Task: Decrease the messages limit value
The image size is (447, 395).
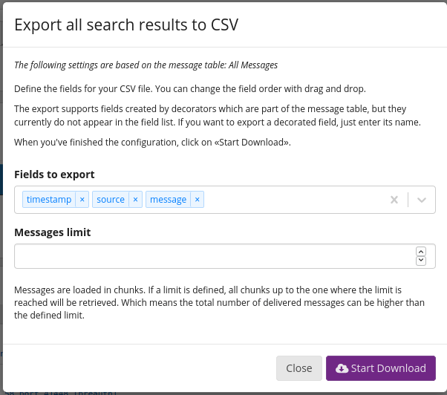Action: pyautogui.click(x=421, y=261)
